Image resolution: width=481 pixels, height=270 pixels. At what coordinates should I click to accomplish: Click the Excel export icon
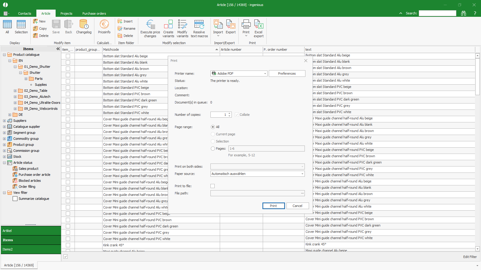259,25
